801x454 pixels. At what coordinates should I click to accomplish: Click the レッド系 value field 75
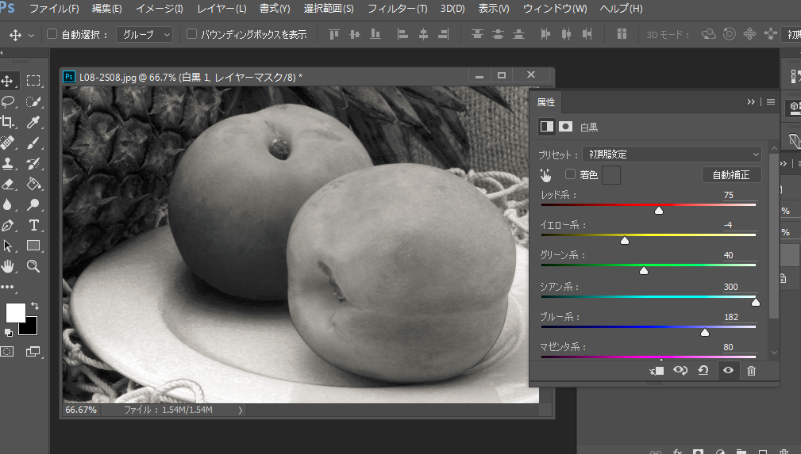(739, 195)
